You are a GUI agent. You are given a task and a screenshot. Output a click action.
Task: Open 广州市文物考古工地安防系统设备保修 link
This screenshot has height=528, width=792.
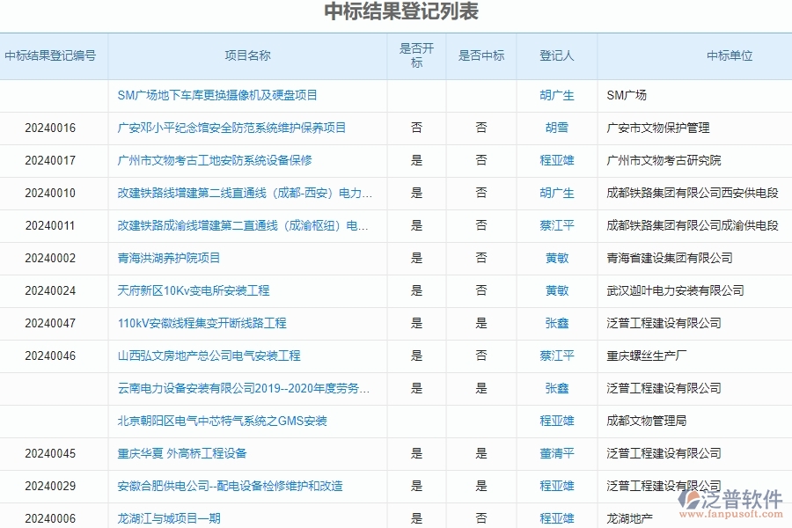click(217, 160)
